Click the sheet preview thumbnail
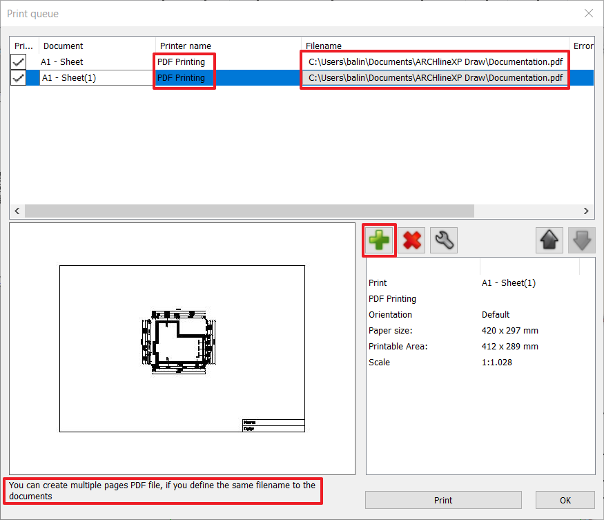Viewport: 604px width, 520px height. coord(182,347)
